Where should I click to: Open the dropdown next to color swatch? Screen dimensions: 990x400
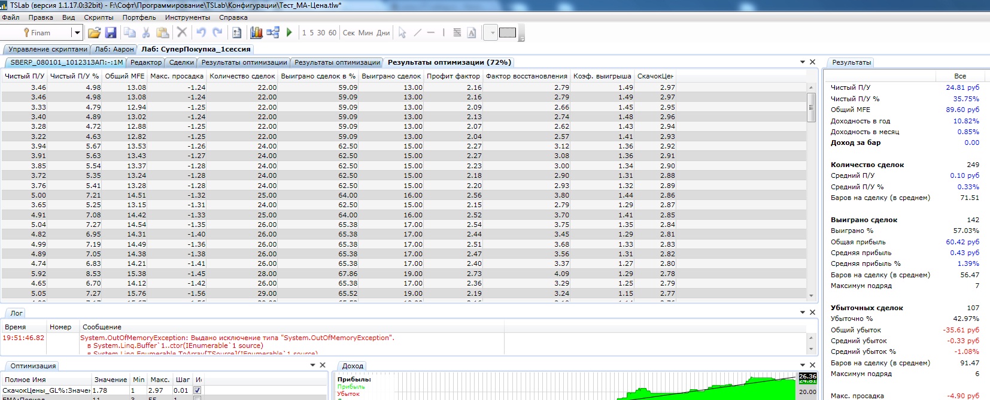click(x=492, y=33)
